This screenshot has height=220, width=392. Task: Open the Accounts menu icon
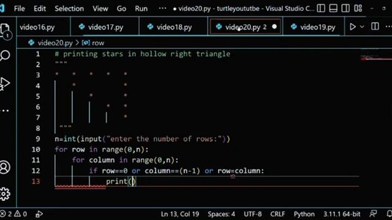coord(5,167)
